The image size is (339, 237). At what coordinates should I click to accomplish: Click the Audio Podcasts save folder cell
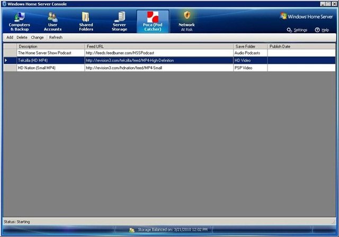tap(251, 53)
